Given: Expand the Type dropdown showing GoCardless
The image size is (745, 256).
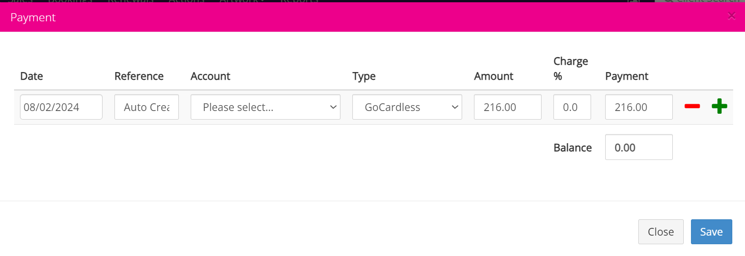Looking at the screenshot, I should click(x=407, y=107).
